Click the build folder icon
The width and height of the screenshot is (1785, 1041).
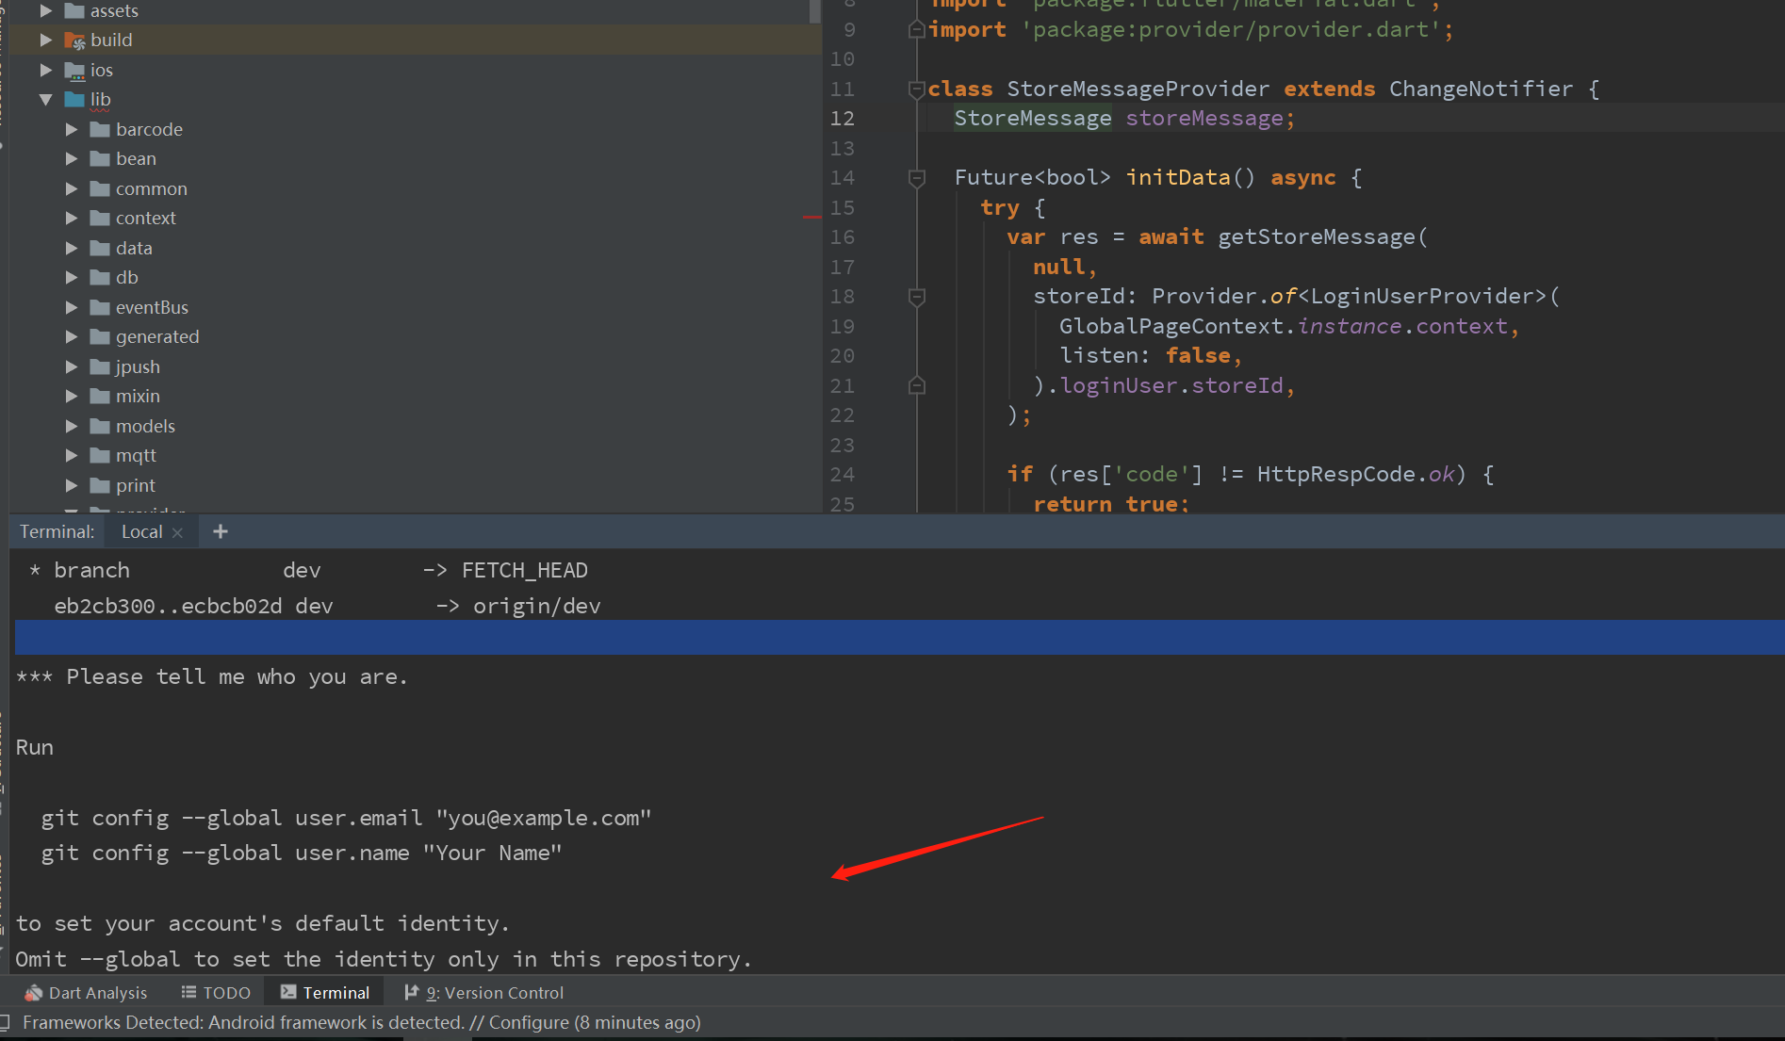coord(74,40)
